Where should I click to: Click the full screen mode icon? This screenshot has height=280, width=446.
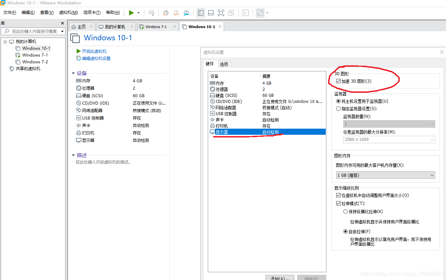tap(221, 13)
